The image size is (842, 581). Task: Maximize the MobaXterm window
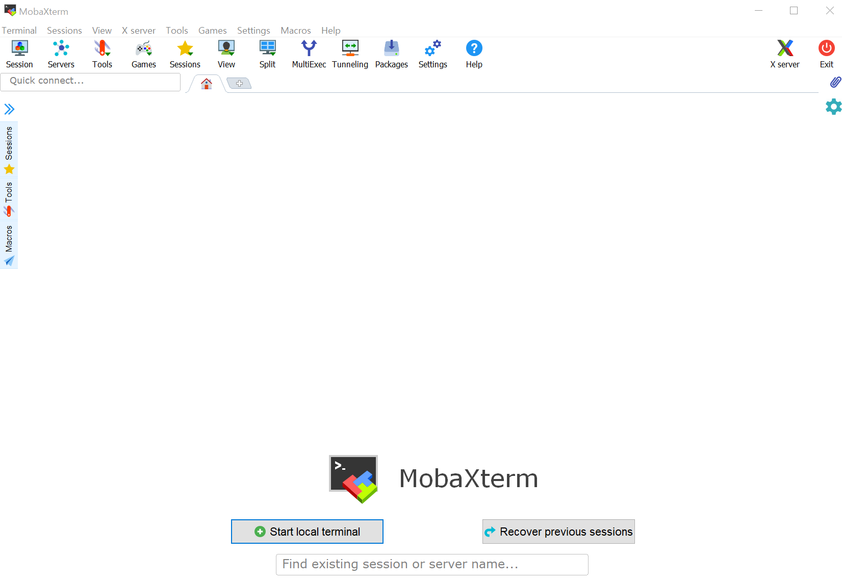click(794, 11)
